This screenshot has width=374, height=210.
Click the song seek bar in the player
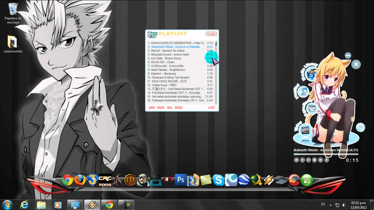[326, 154]
